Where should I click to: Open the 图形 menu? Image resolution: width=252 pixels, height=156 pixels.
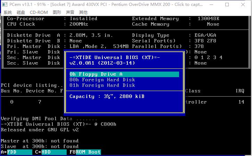coord(57,13)
